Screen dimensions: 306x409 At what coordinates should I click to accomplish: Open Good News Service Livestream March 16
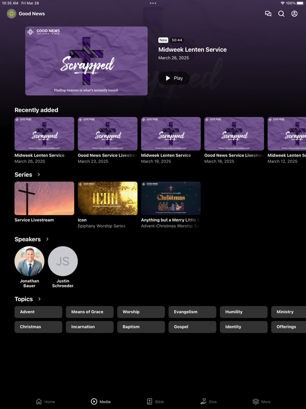click(x=234, y=134)
